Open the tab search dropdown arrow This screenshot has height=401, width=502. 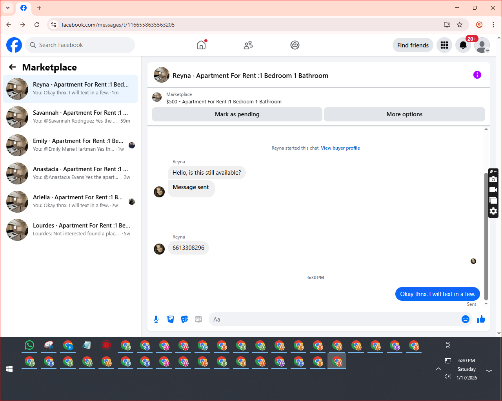pyautogui.click(x=8, y=8)
